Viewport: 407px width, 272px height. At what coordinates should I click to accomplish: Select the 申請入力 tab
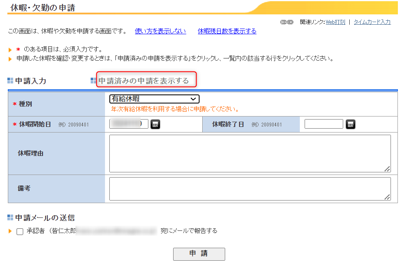tap(31, 81)
